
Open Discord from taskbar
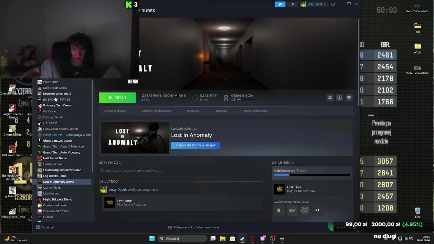[262, 239]
